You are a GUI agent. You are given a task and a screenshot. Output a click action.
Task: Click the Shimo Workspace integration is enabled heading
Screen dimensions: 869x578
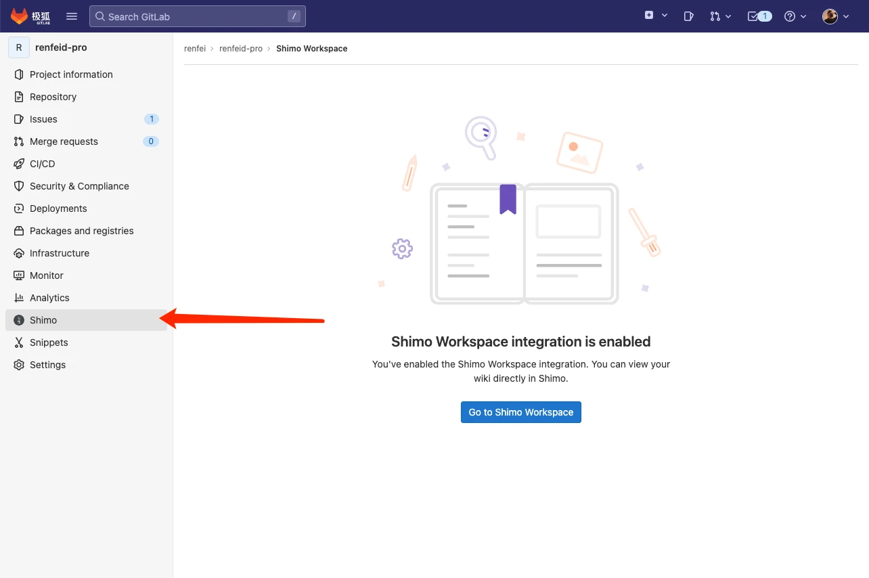[x=521, y=342]
